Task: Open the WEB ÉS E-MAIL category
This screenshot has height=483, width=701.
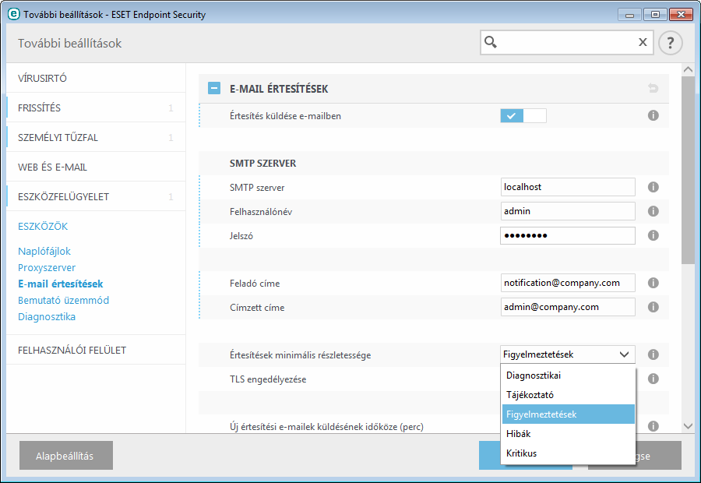Action: point(96,167)
